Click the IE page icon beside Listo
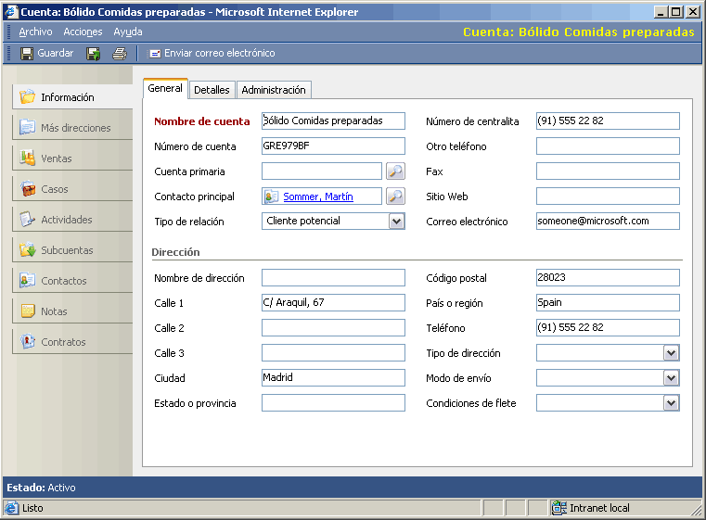Image resolution: width=706 pixels, height=520 pixels. (12, 508)
